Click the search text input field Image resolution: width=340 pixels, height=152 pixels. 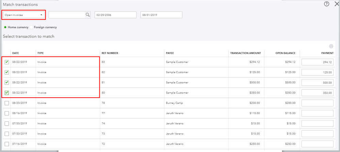pos(67,15)
